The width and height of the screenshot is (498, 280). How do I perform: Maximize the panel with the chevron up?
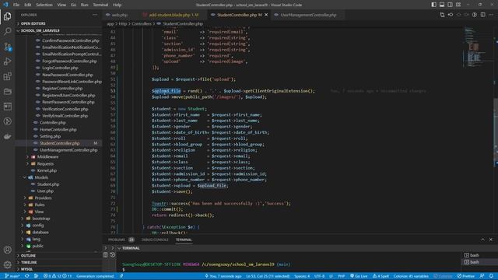coord(482,240)
